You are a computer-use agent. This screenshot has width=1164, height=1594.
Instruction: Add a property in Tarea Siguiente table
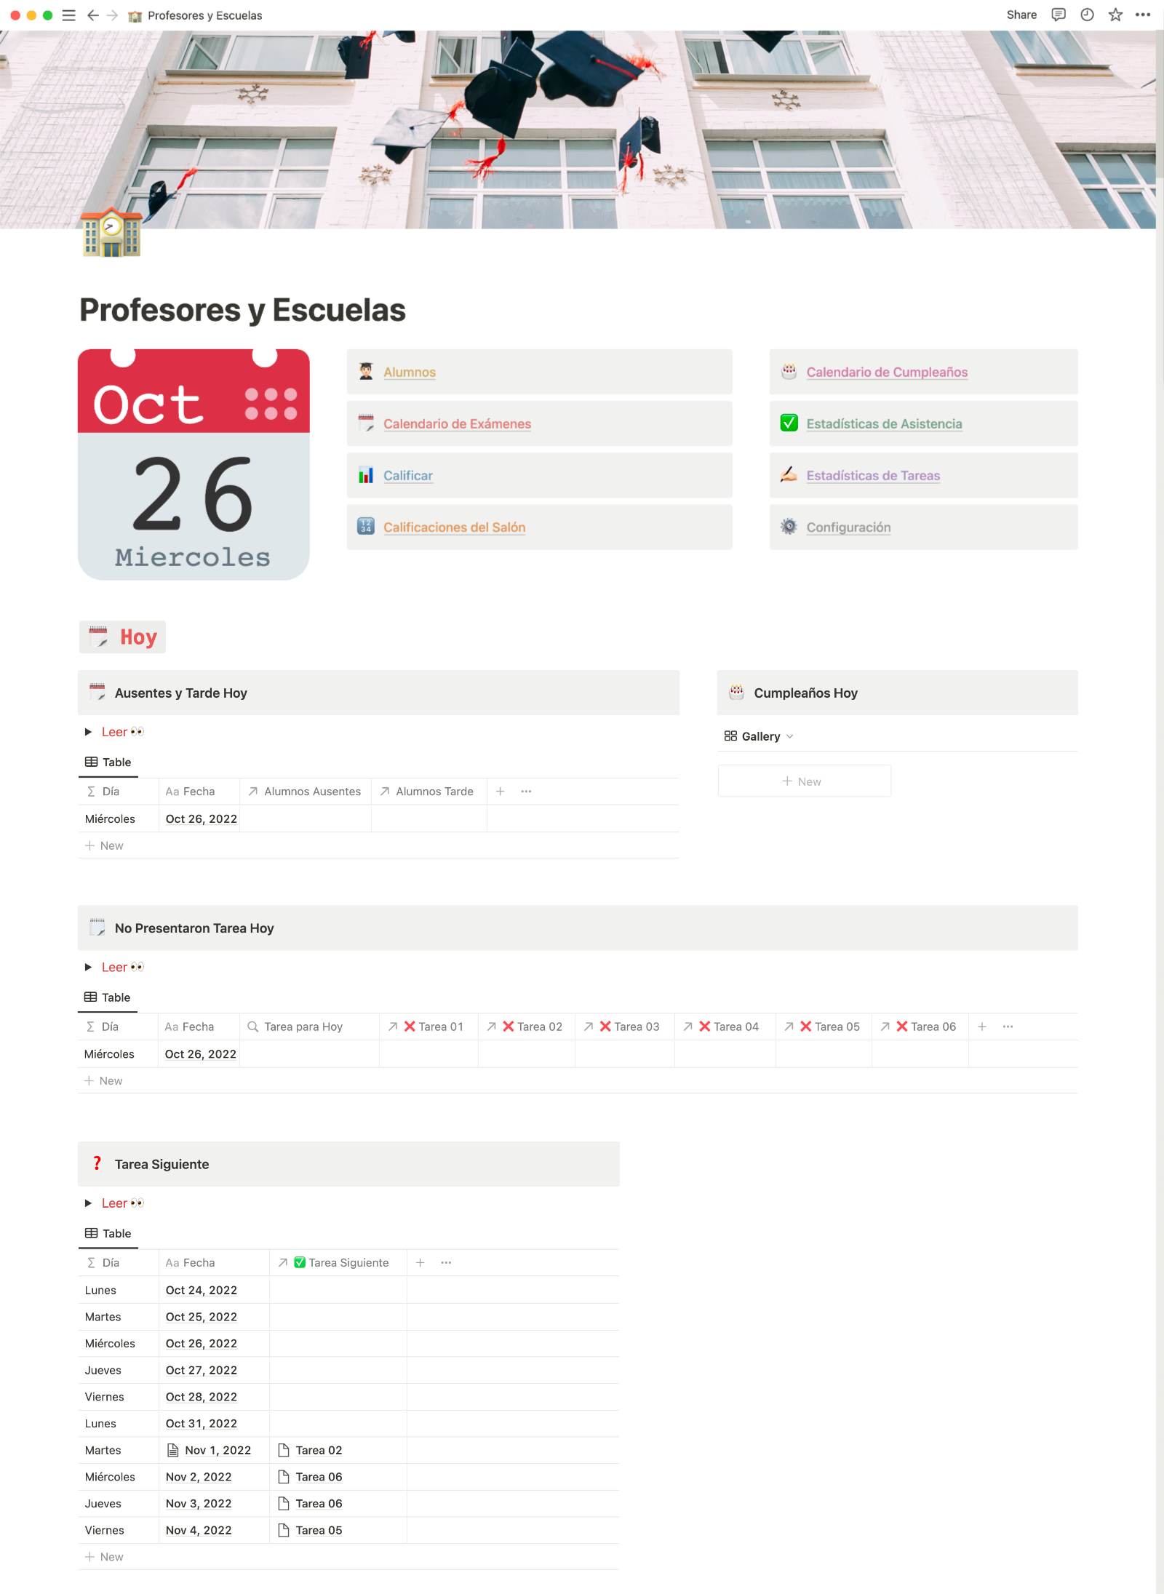coord(420,1263)
